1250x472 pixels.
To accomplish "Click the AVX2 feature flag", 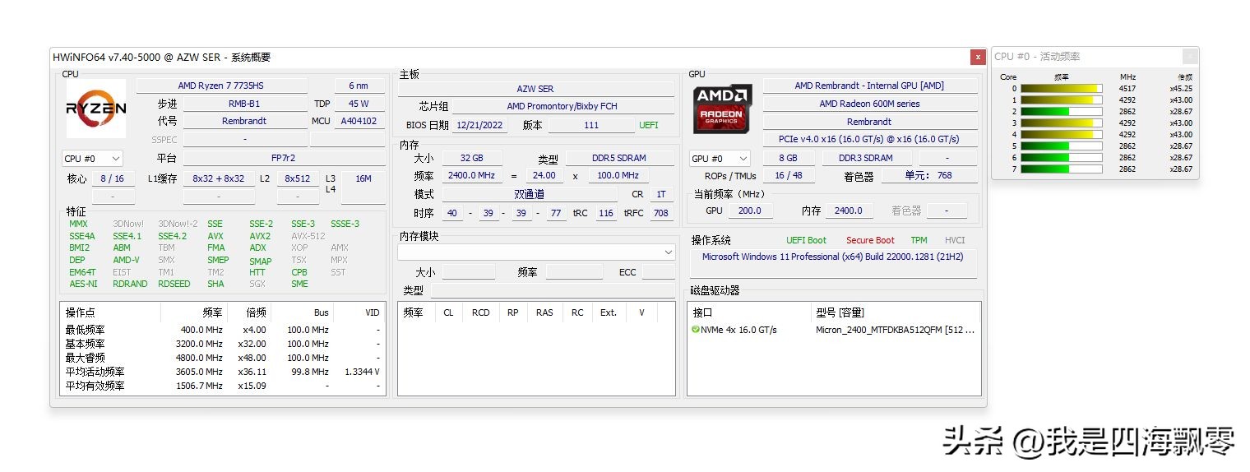I will pyautogui.click(x=260, y=236).
